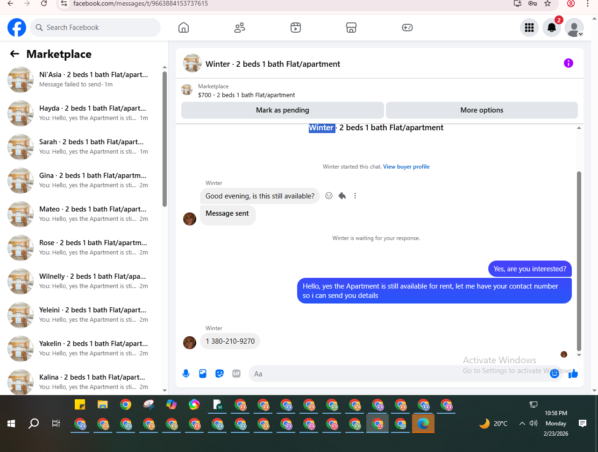Click the conversation list scrollbar
The width and height of the screenshot is (598, 452).
coord(164,139)
